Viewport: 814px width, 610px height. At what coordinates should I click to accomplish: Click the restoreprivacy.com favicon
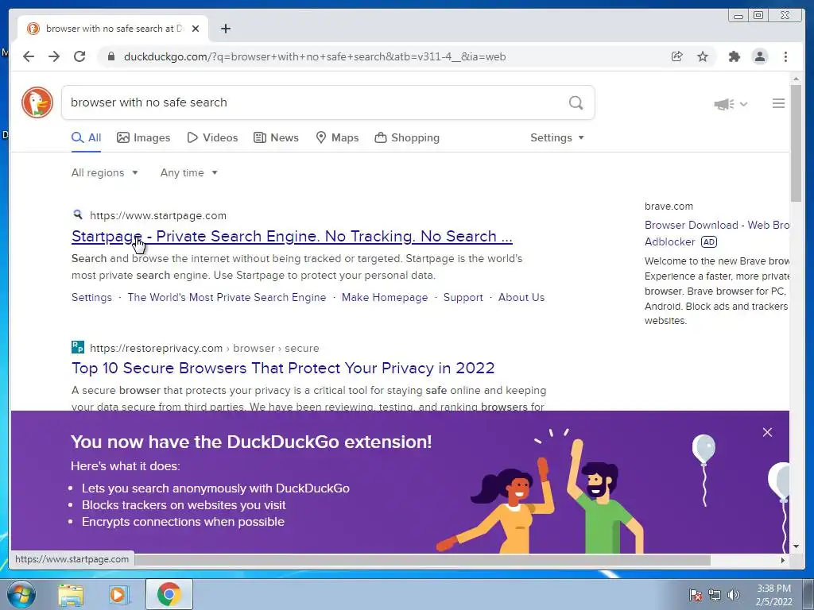pyautogui.click(x=78, y=347)
